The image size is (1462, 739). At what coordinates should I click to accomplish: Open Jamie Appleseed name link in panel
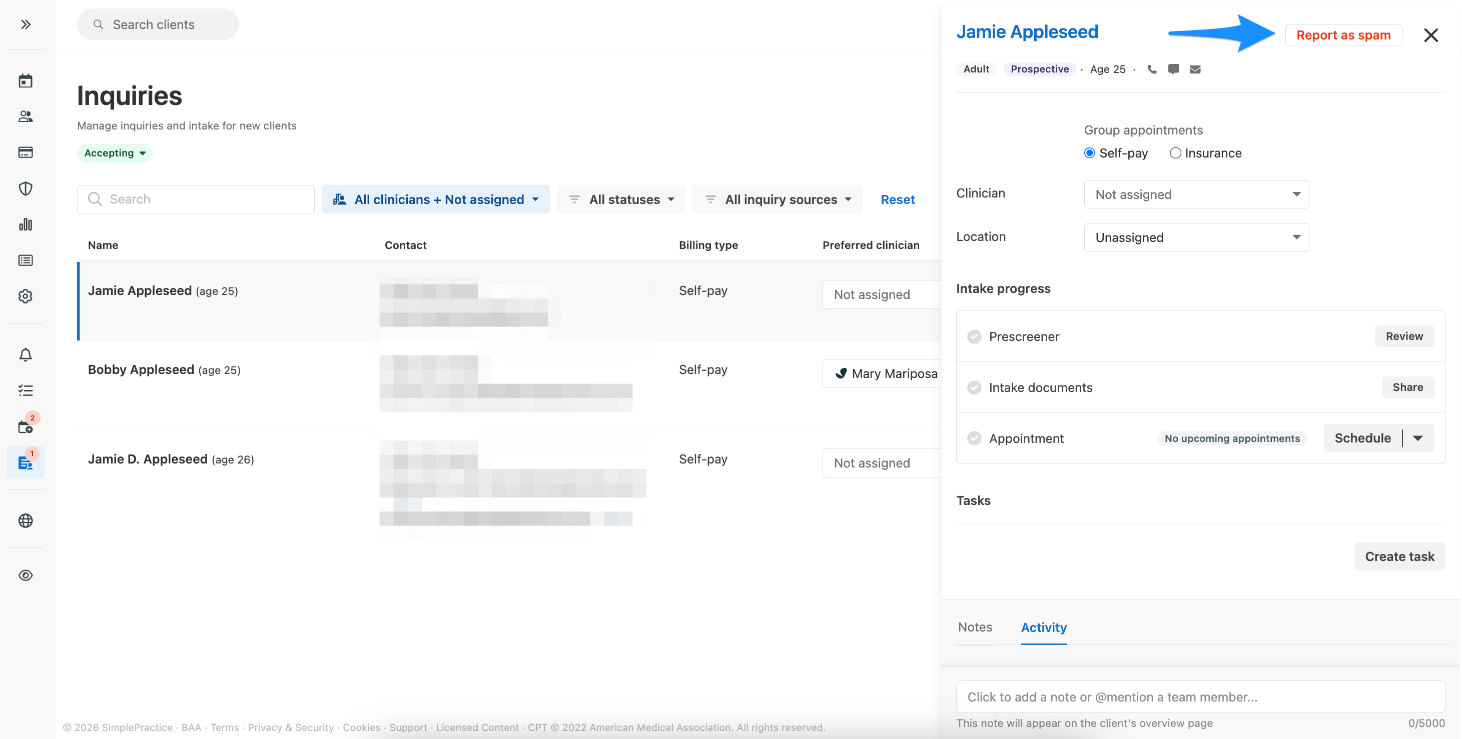point(1027,32)
